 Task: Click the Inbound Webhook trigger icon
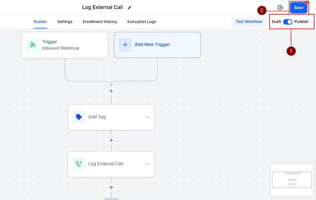coord(32,45)
